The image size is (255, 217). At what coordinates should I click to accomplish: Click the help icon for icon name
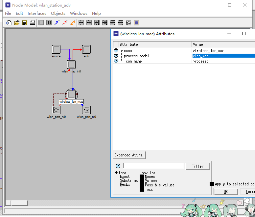[116, 61]
